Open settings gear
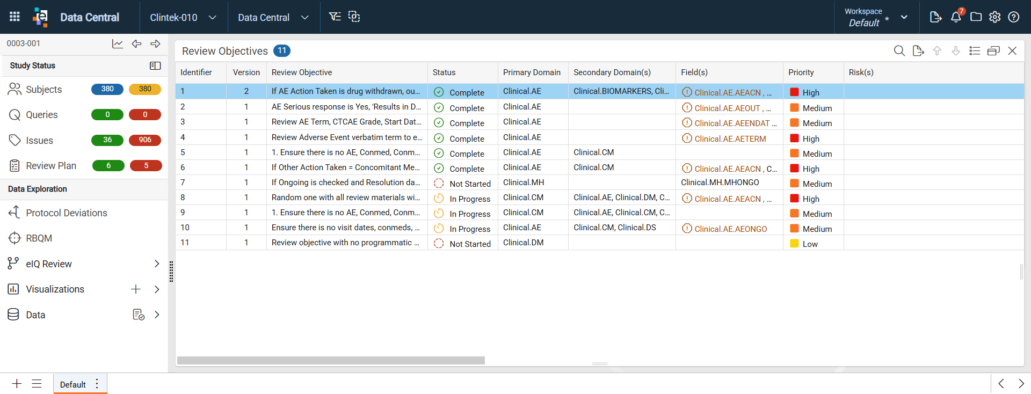Viewport: 1031px width, 394px height. tap(994, 17)
